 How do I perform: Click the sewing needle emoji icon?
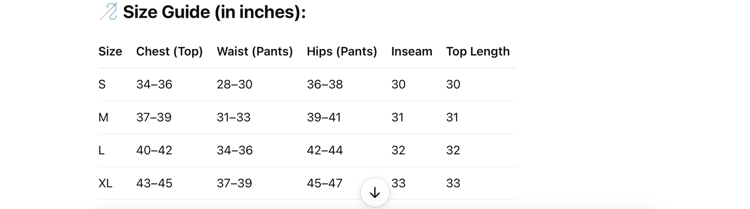coord(109,12)
